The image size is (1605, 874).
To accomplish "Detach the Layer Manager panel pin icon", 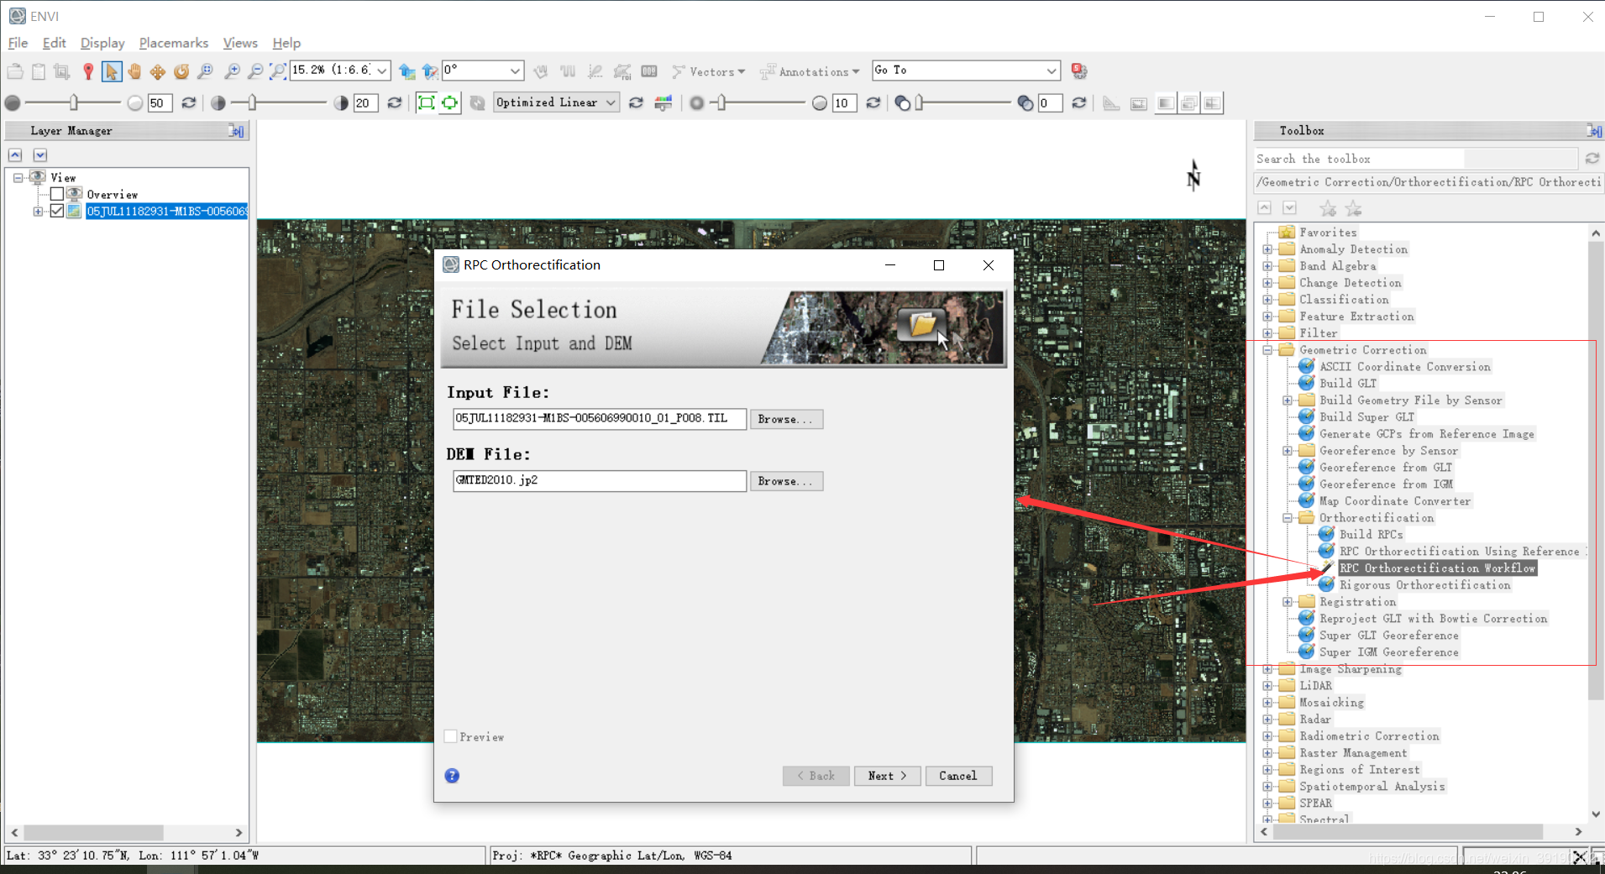I will [x=237, y=131].
